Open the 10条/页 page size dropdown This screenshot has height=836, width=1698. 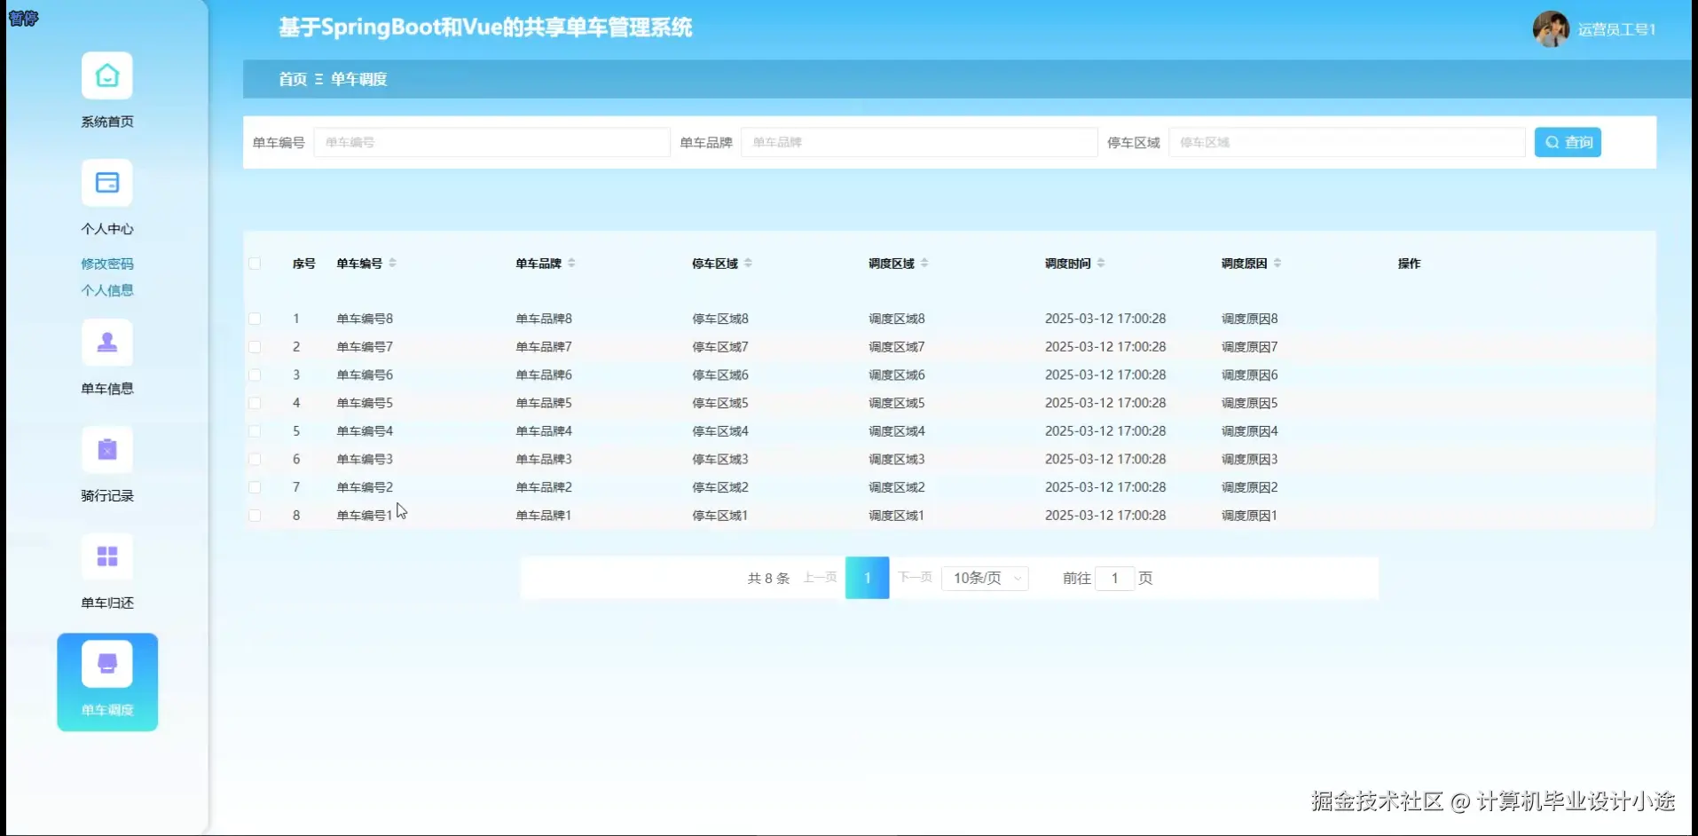(985, 579)
